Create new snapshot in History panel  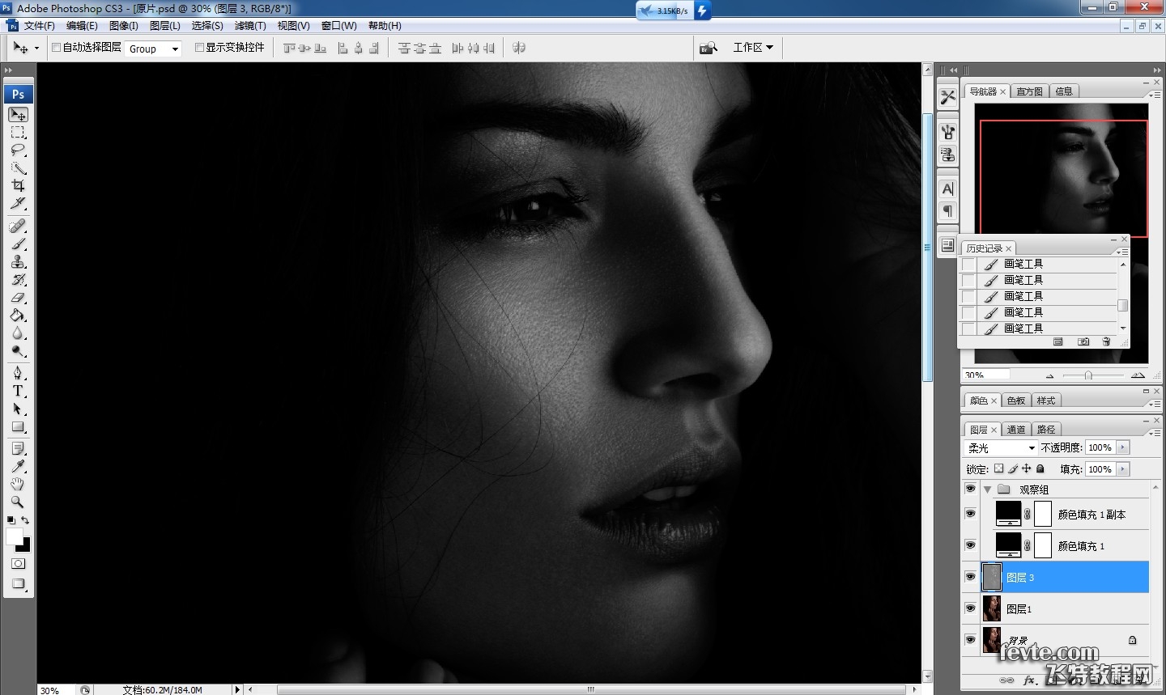[x=1083, y=342]
